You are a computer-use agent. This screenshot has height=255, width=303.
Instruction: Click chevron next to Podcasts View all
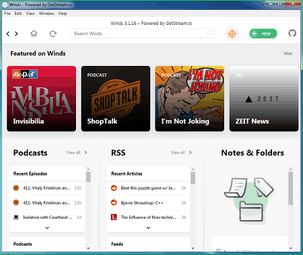click(86, 153)
